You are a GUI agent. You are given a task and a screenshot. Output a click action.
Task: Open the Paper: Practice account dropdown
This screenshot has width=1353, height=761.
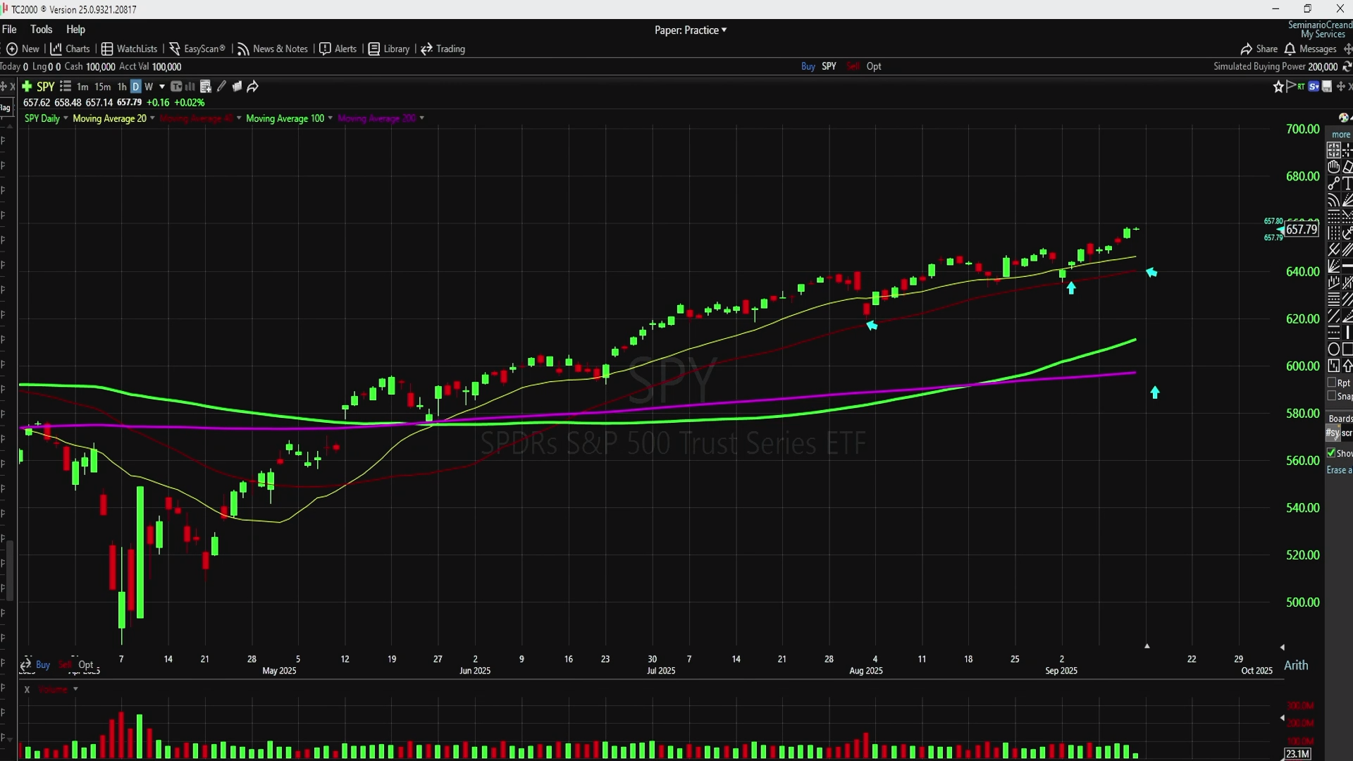pos(690,30)
